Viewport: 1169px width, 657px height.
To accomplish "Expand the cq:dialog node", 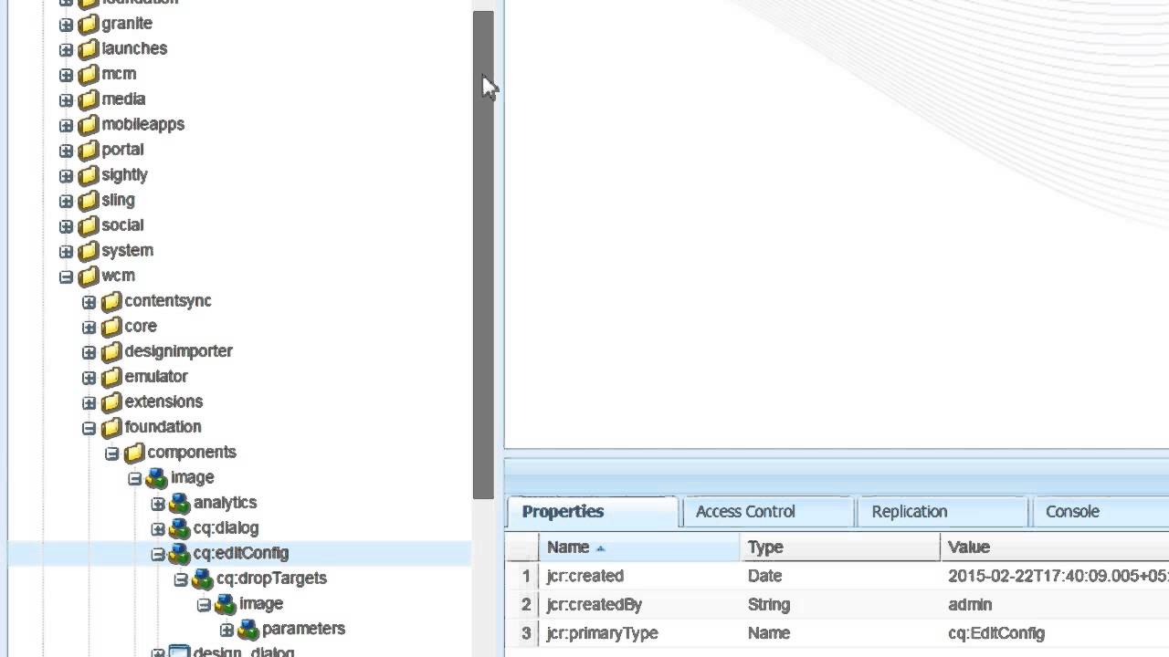I will [157, 528].
